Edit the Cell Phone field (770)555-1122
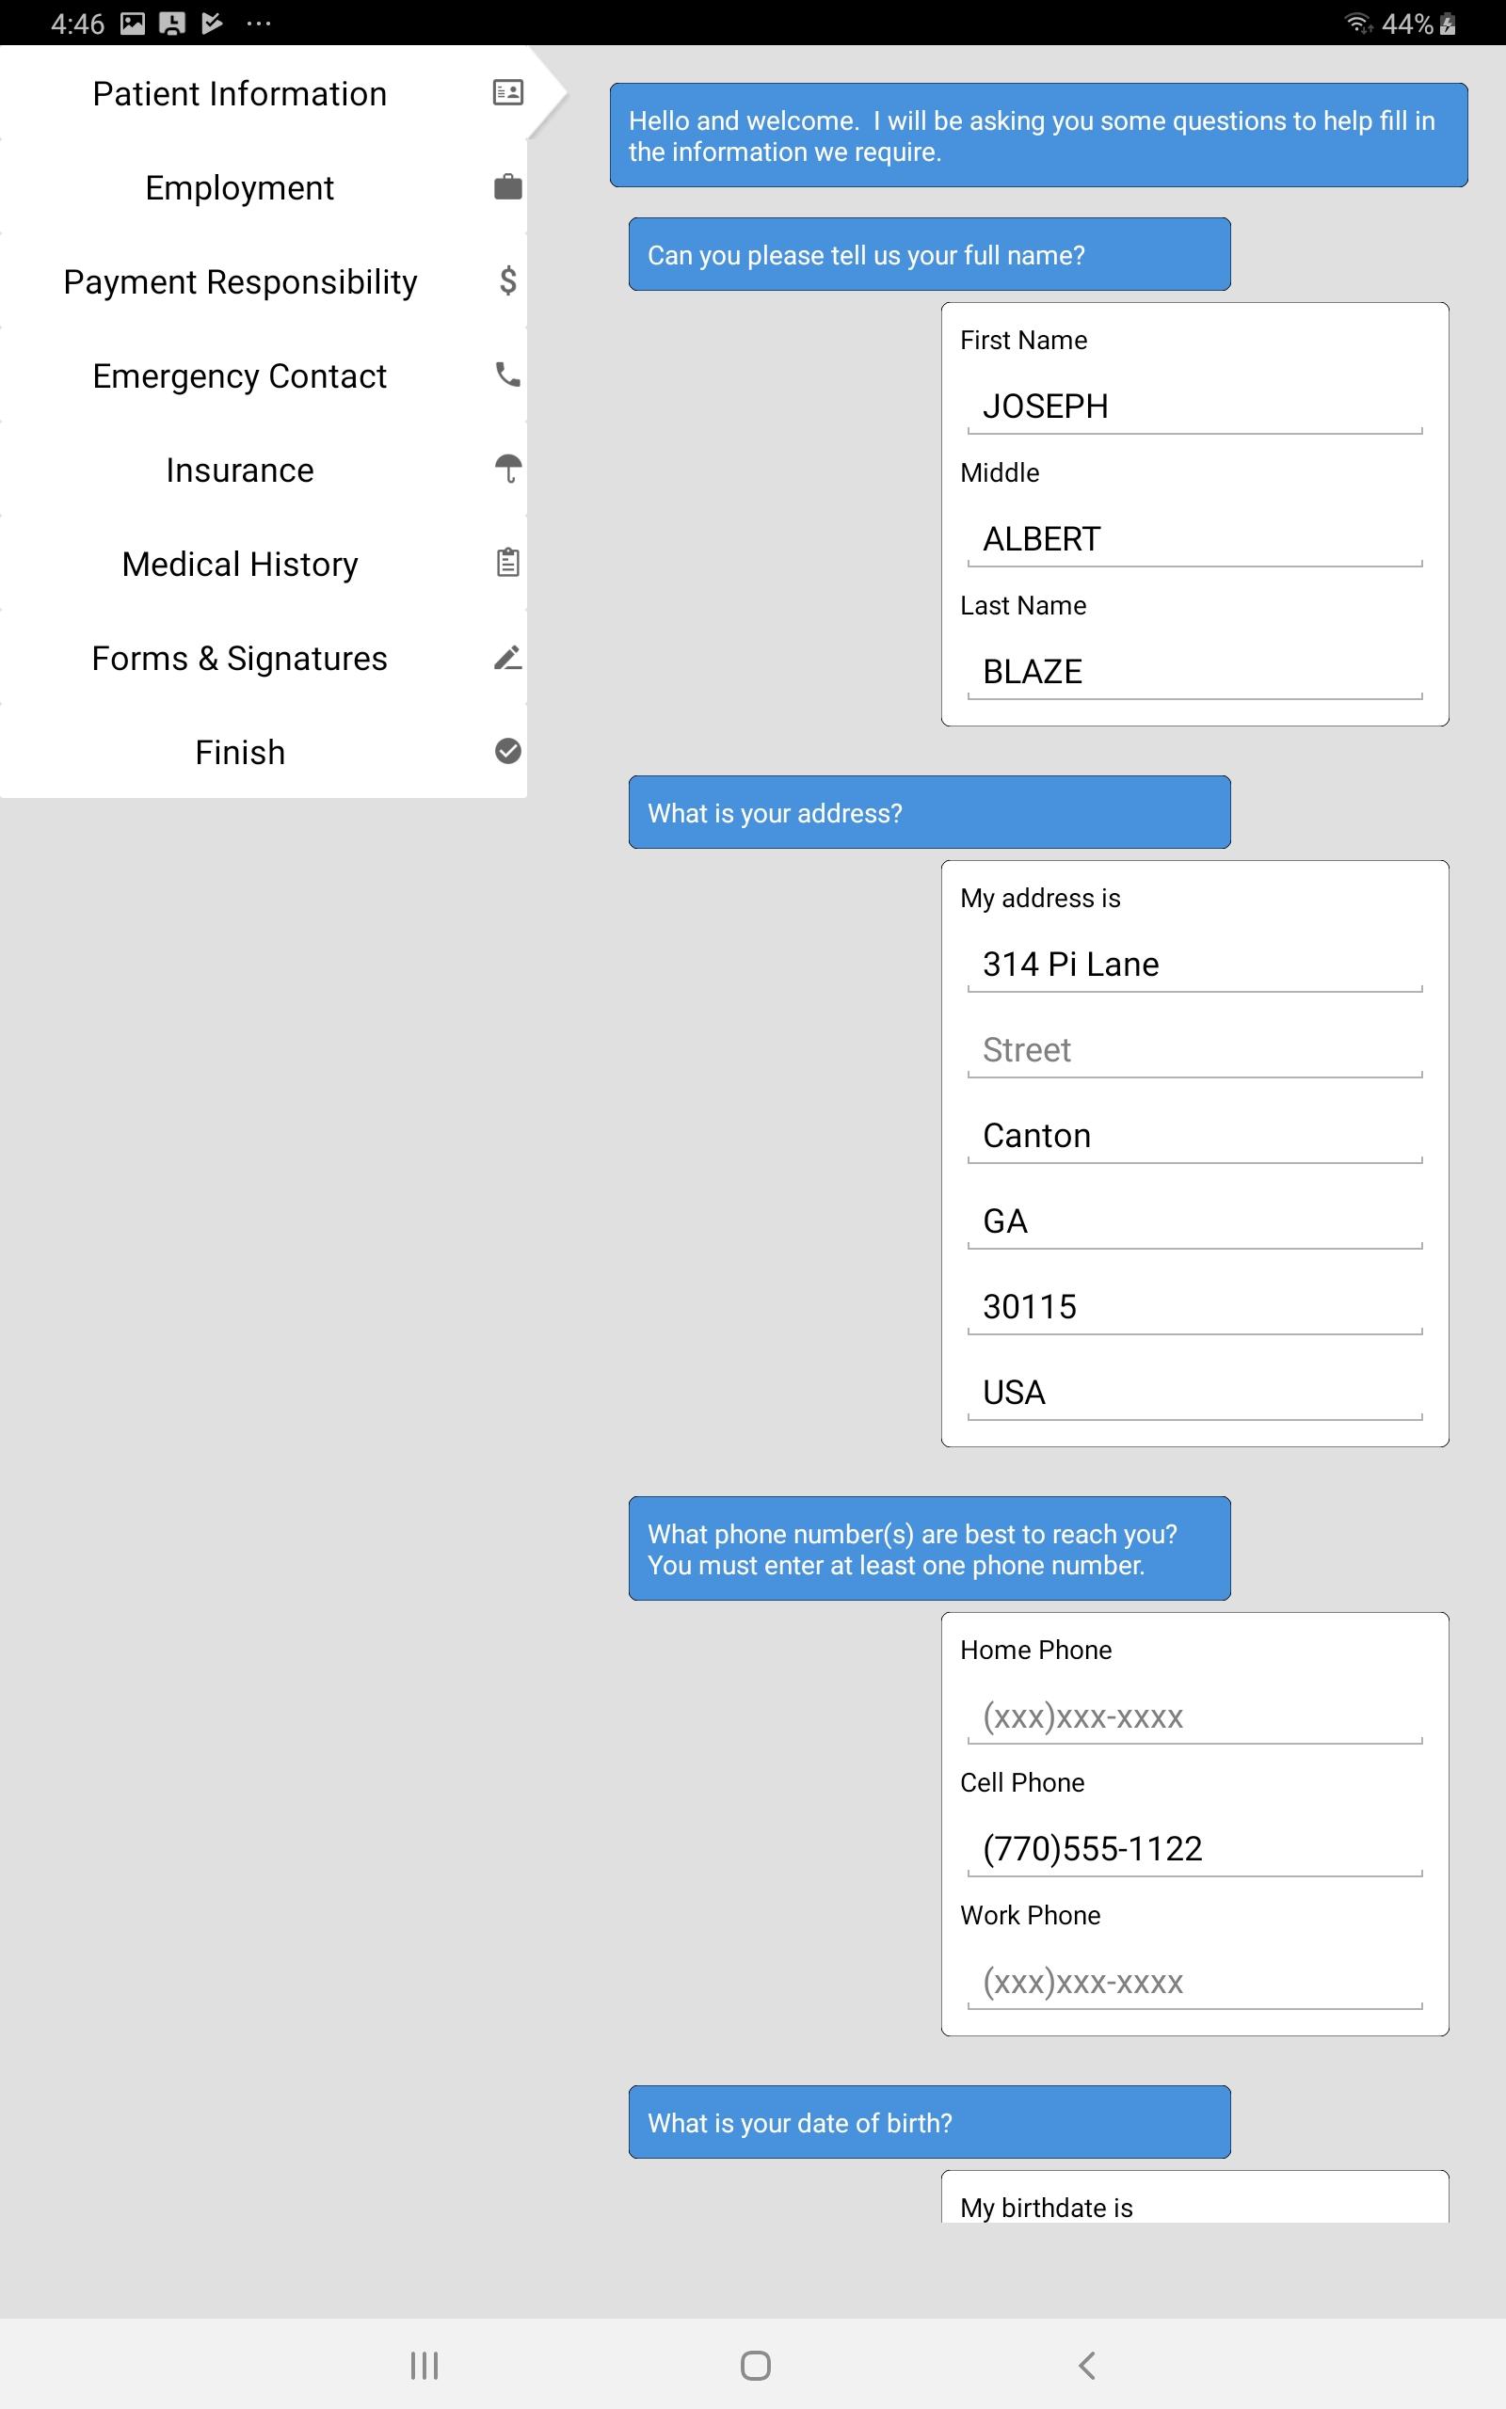 tap(1194, 1848)
